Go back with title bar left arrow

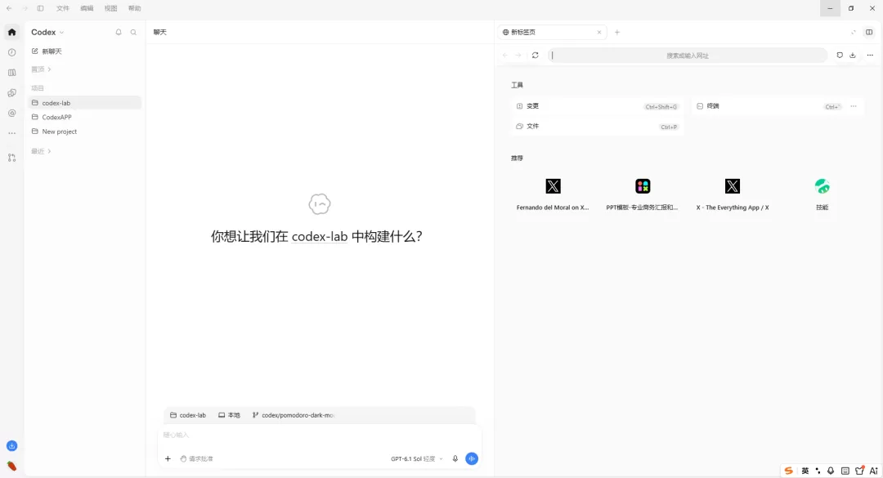click(9, 8)
